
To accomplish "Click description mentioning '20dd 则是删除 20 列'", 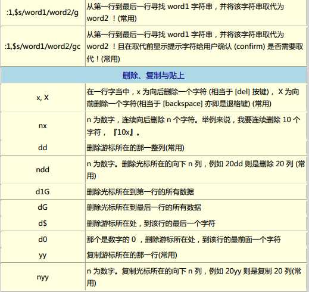I will (x=195, y=170).
